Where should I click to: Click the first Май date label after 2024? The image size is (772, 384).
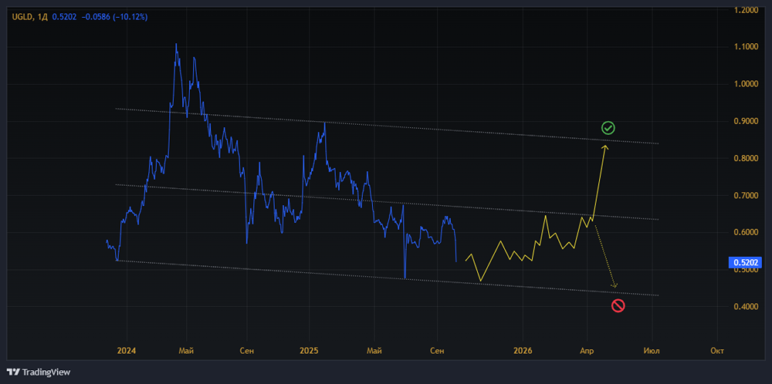186,351
